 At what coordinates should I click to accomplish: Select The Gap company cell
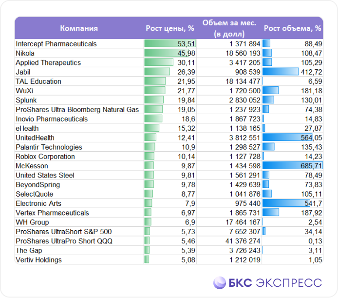coord(79,251)
